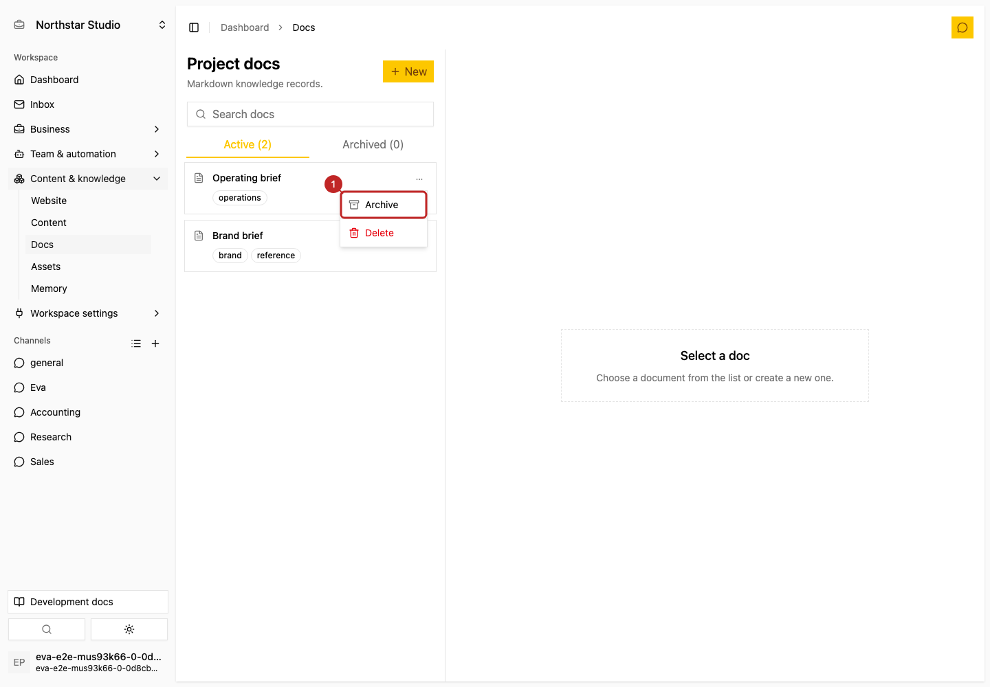This screenshot has width=990, height=687.
Task: Open the channel list view icon
Action: pyautogui.click(x=136, y=343)
